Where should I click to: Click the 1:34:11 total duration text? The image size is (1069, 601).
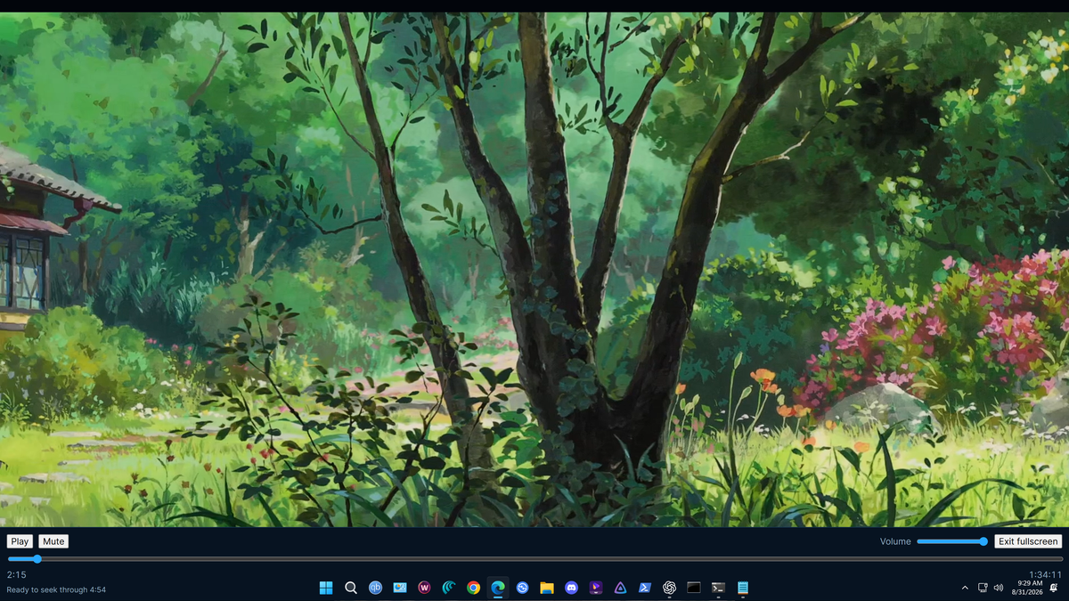[1045, 574]
